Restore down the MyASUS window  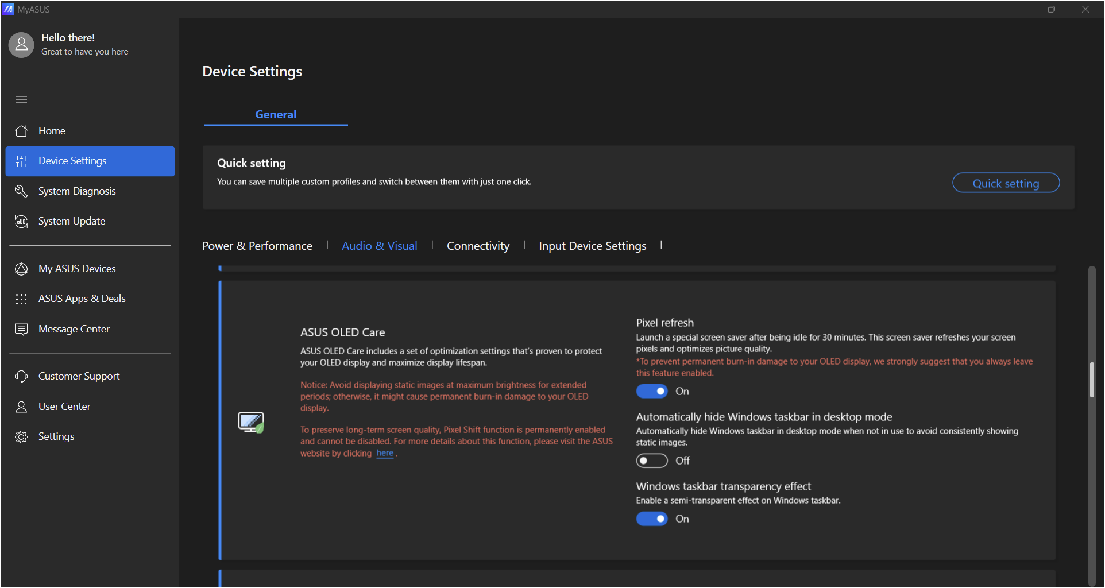1051,9
